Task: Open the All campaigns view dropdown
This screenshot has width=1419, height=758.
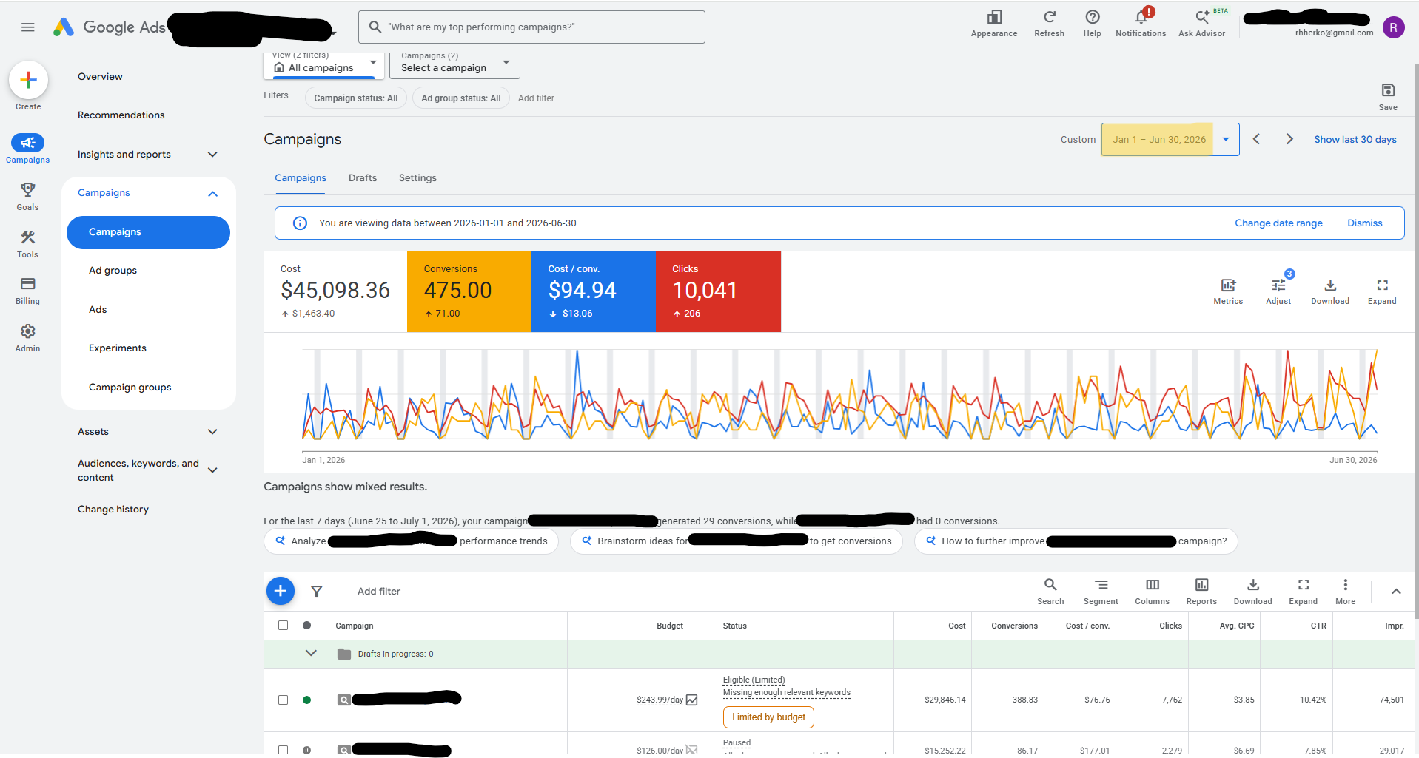Action: pos(323,65)
